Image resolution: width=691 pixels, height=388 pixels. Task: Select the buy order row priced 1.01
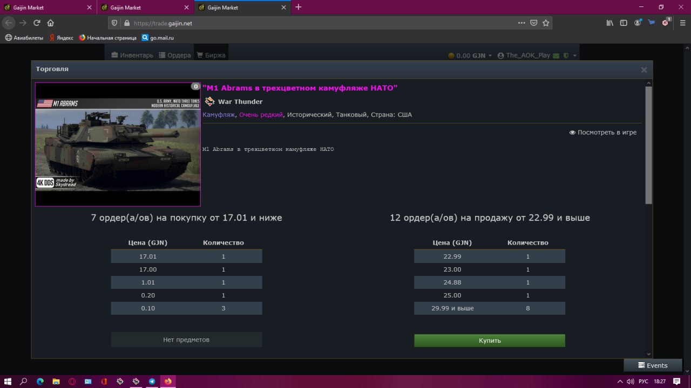[x=186, y=282]
